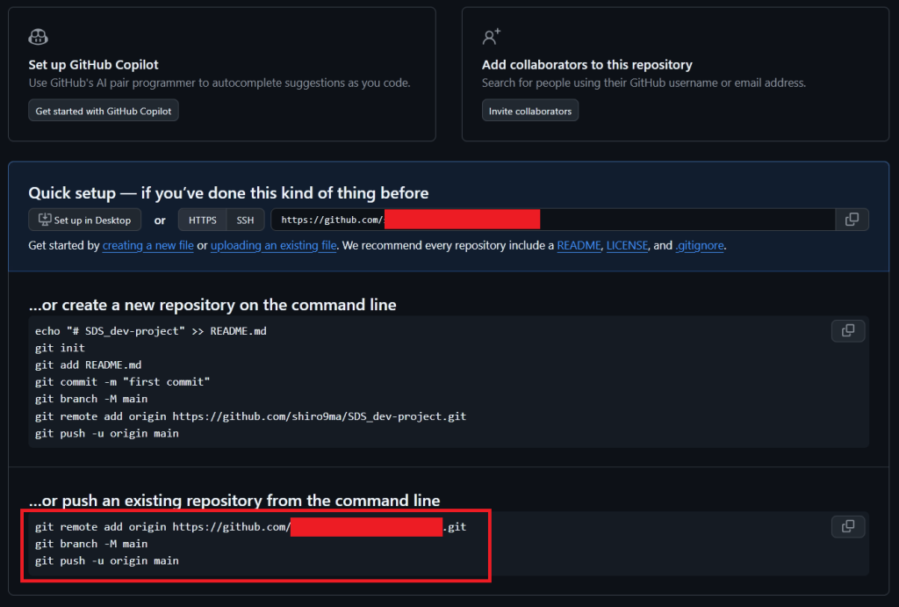Copy the new repository command block
Image resolution: width=899 pixels, height=607 pixels.
[x=848, y=330]
